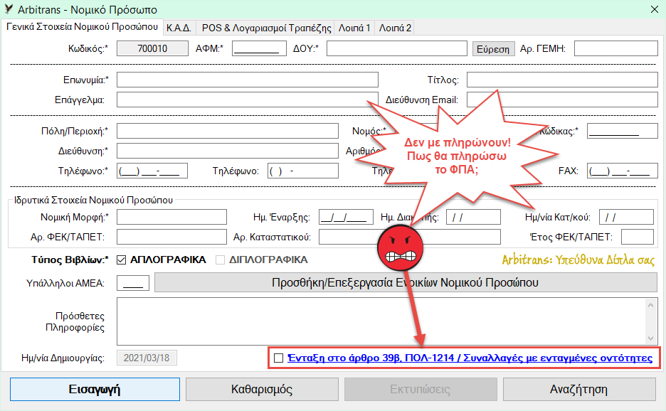Follow the Ένταξη στο άρθρο 39β, ΠΟΛ-1214 link text
The height and width of the screenshot is (411, 666).
[x=470, y=358]
